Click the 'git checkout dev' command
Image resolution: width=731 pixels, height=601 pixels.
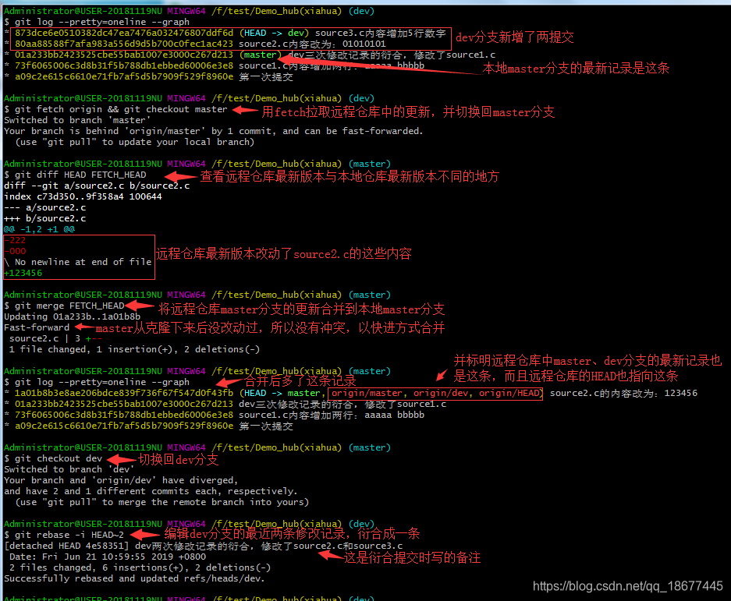click(59, 458)
